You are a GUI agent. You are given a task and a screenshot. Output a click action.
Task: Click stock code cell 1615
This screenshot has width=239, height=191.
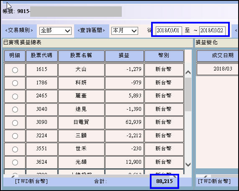coord(42,70)
